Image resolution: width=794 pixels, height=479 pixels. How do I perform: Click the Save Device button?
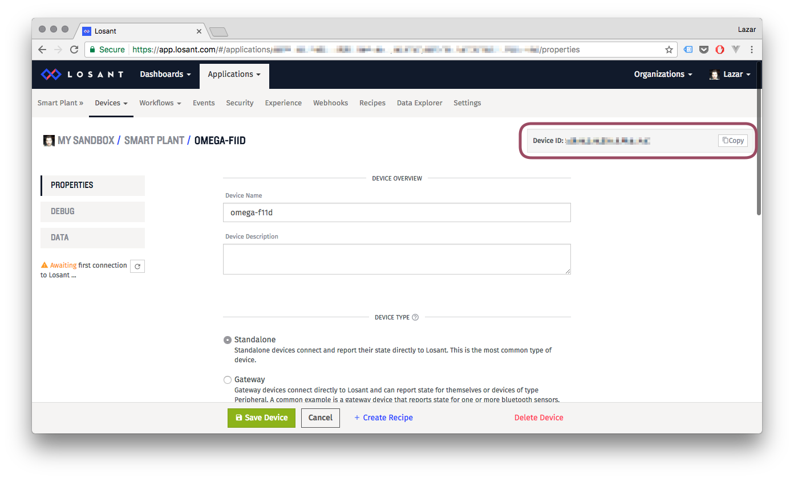point(261,418)
